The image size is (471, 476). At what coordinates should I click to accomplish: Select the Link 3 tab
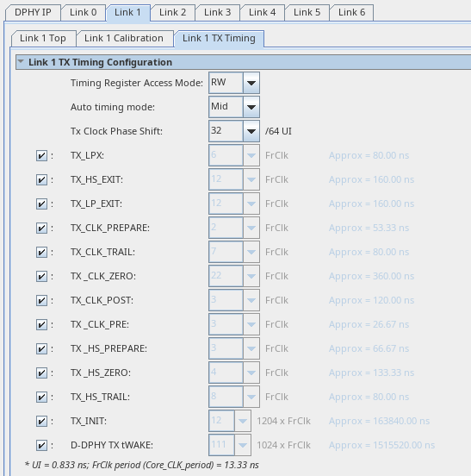218,12
